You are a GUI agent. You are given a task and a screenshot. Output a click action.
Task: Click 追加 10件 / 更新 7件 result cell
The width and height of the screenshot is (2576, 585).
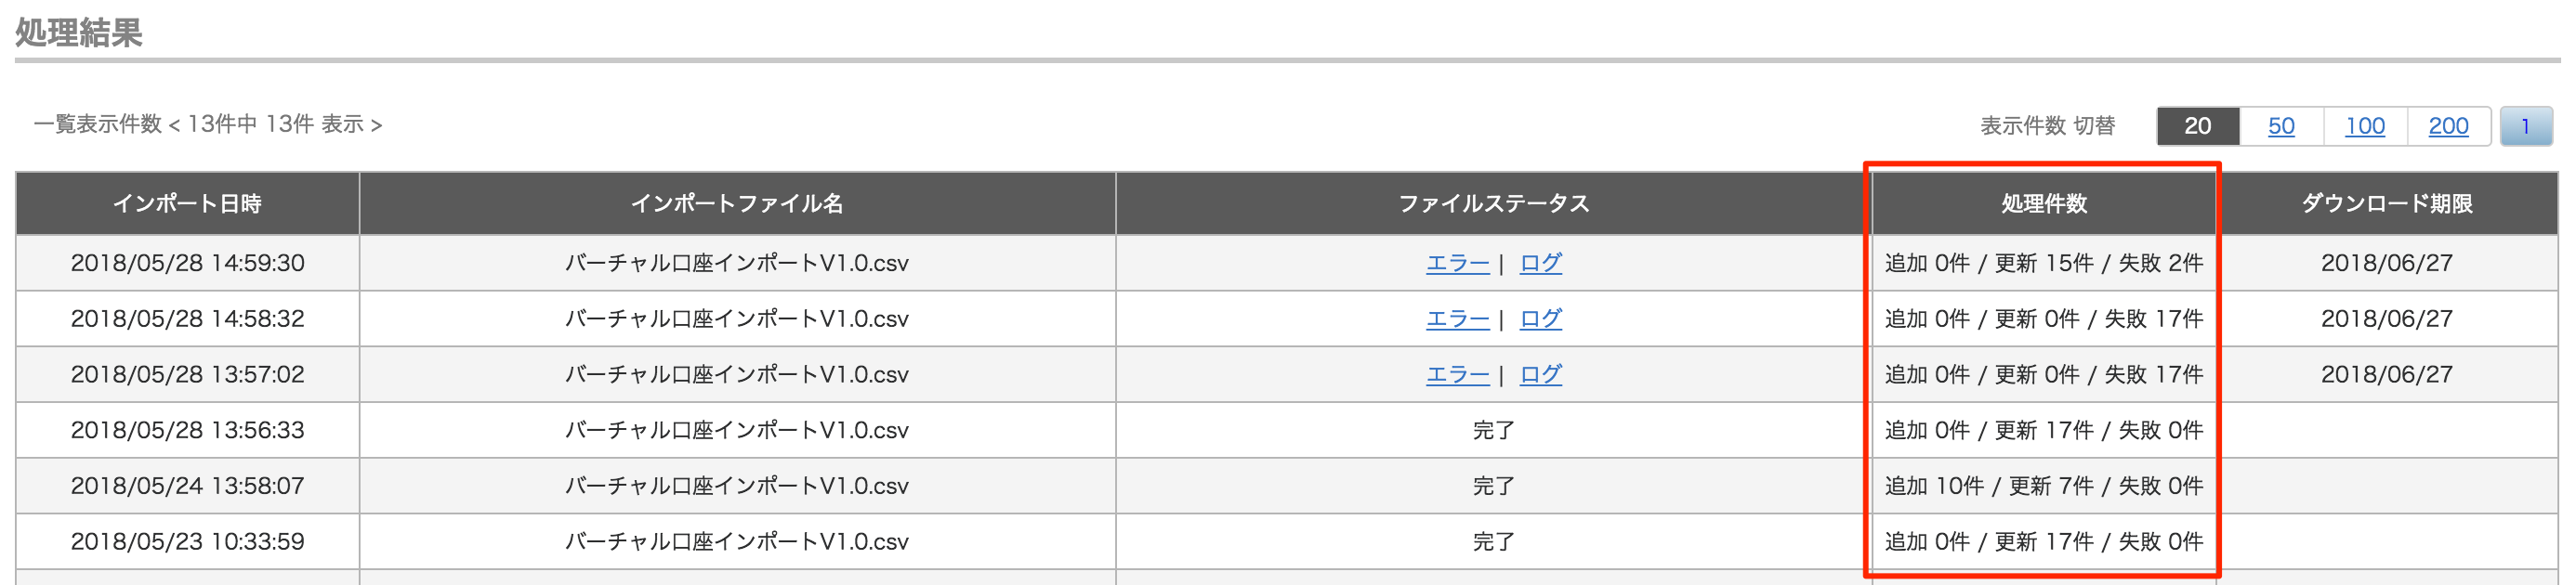point(2043,486)
